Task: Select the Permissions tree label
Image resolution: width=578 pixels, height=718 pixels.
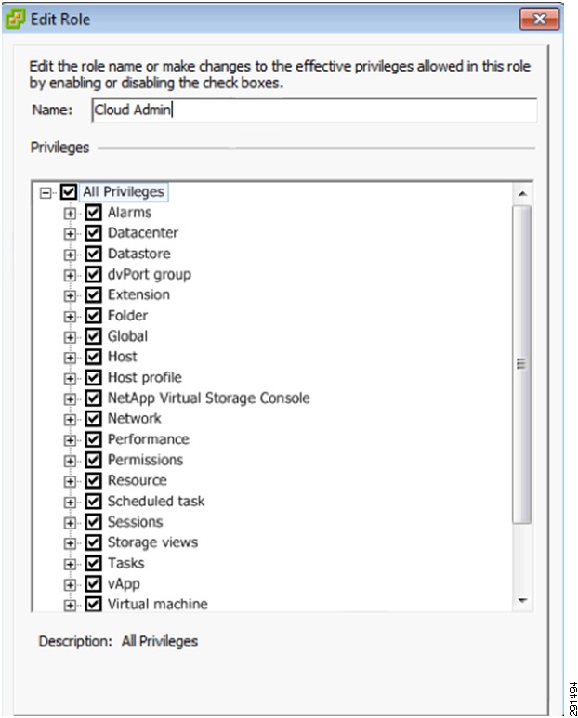Action: tap(145, 460)
